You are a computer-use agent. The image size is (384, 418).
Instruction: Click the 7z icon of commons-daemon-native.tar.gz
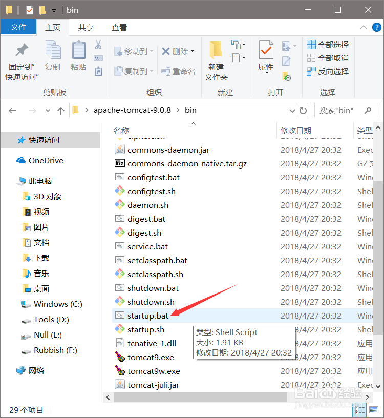click(120, 163)
